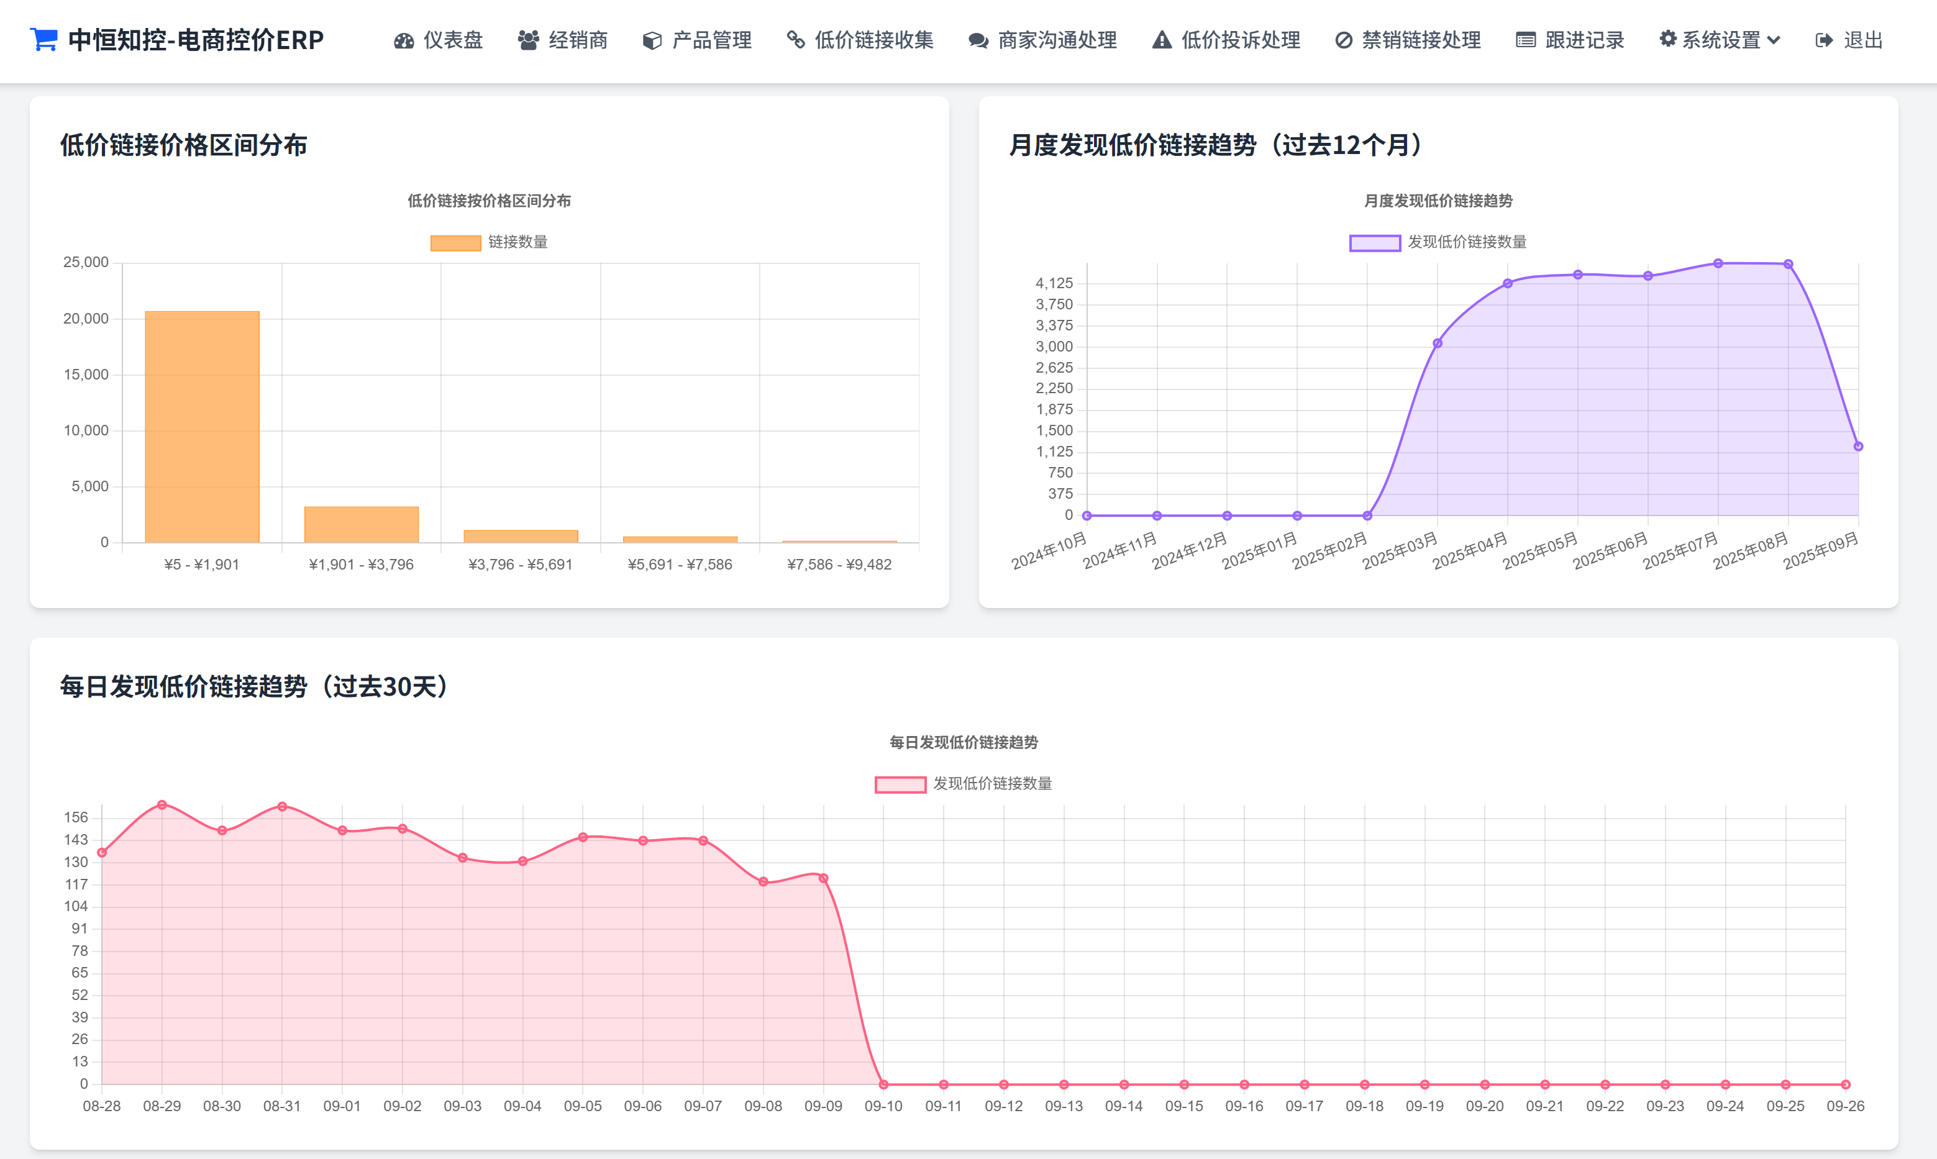
Task: Click the merchant communication chat bubble icon
Action: tap(978, 40)
